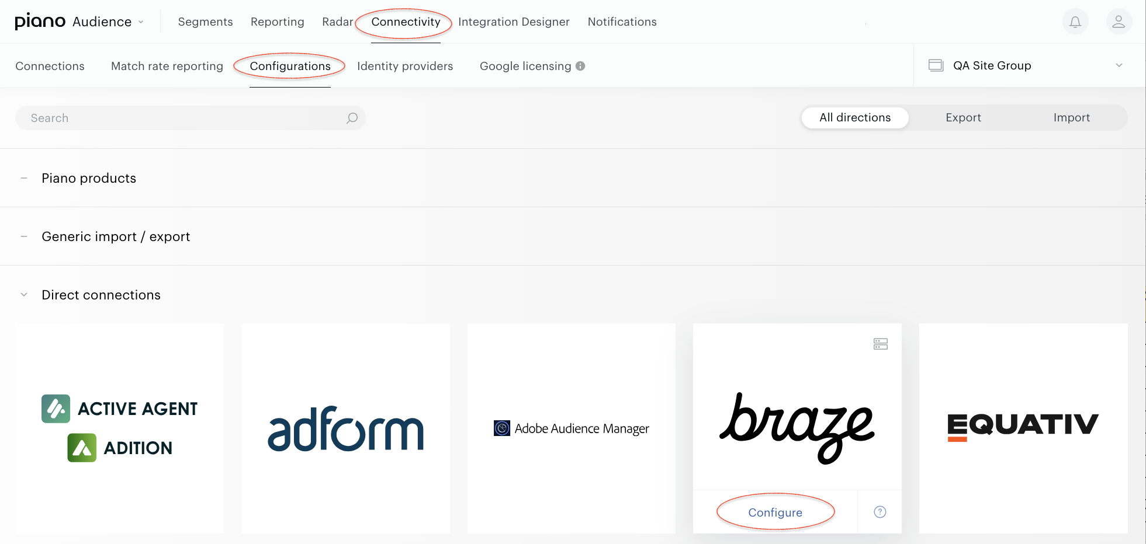Viewport: 1146px width, 544px height.
Task: Click the site group icon beside QA Site Group
Action: 936,65
